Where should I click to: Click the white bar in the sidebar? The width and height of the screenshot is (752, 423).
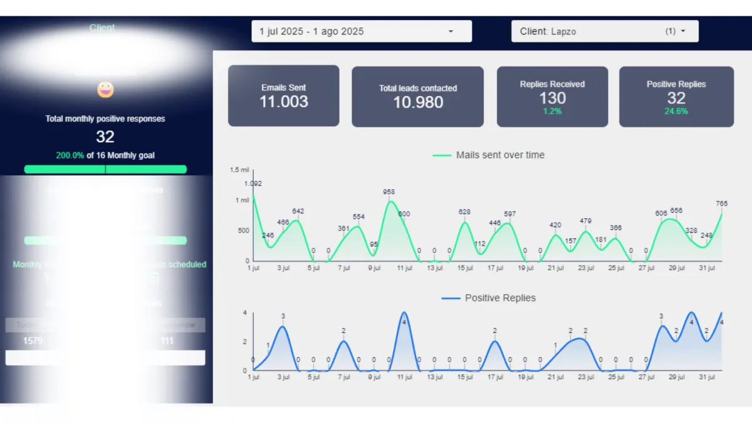pyautogui.click(x=105, y=357)
